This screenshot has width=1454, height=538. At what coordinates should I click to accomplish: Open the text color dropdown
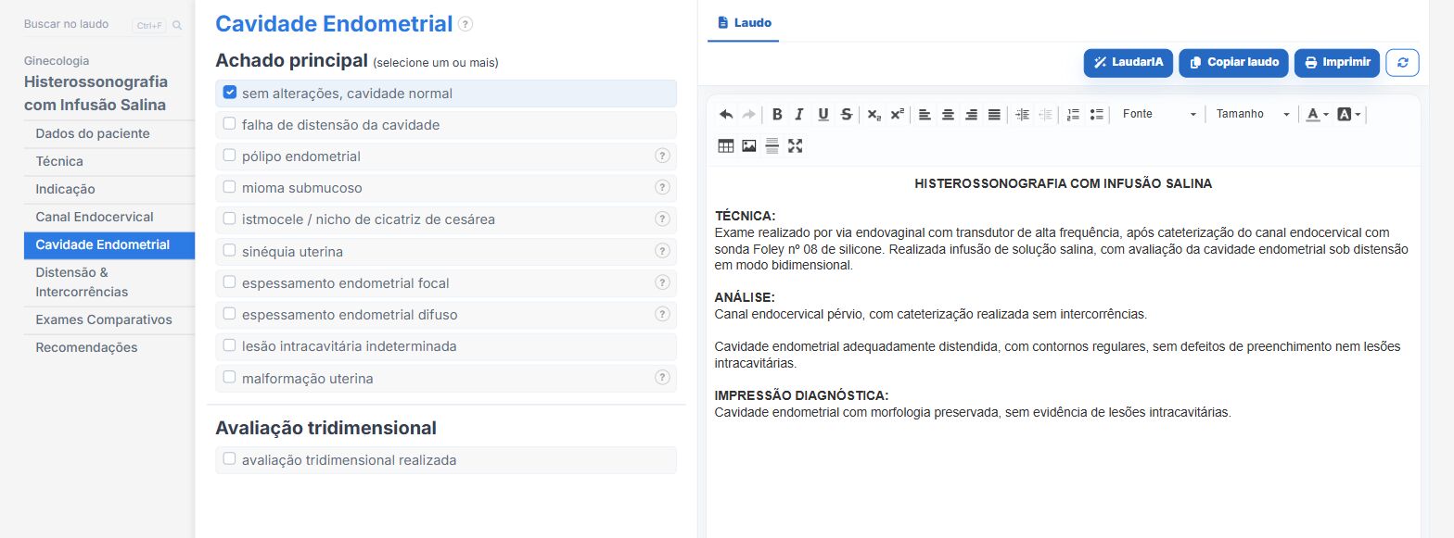tap(1317, 114)
